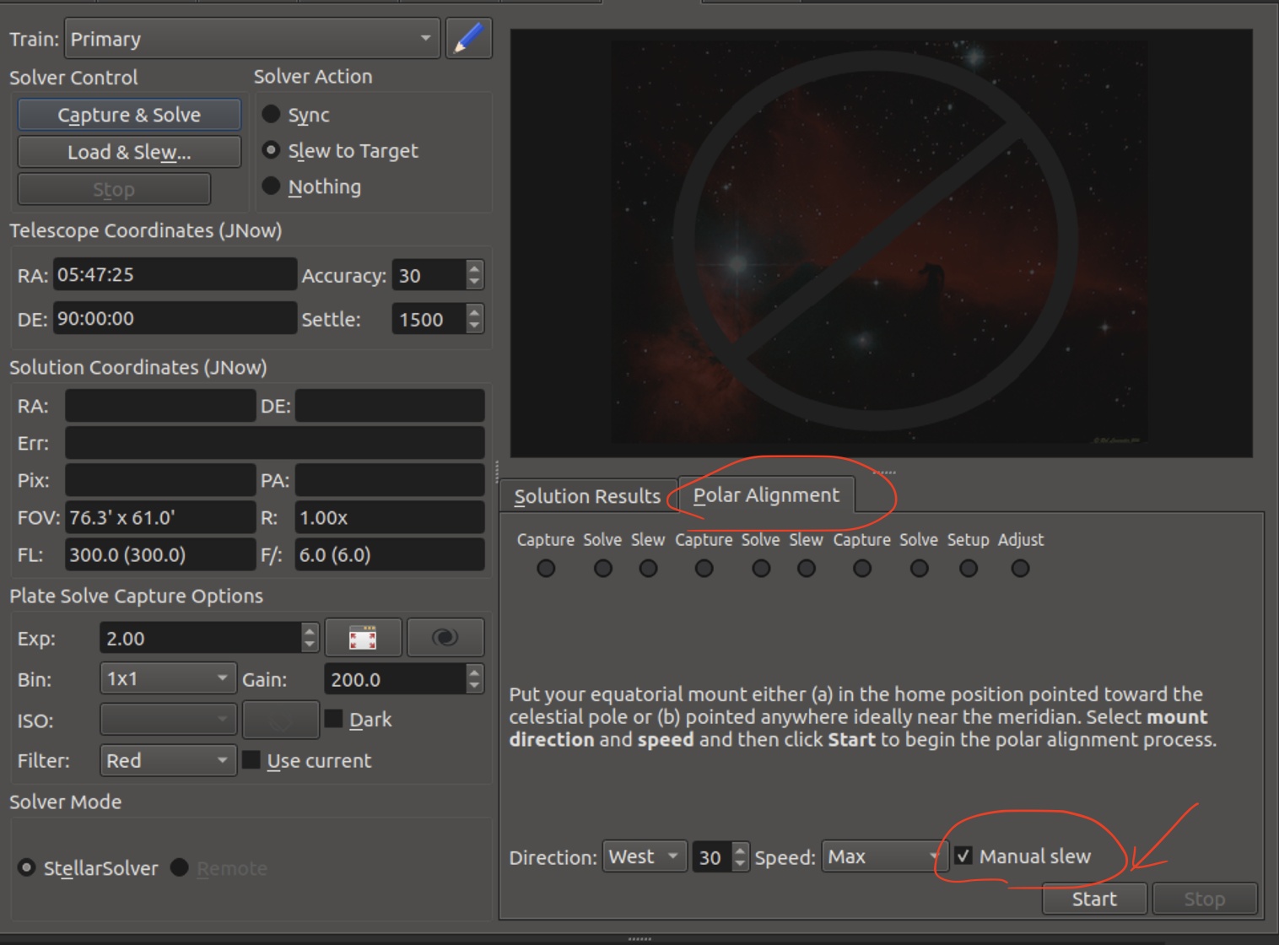Click the FL field showing 300.0 (300.0)
Viewport: 1279px width, 945px height.
pyautogui.click(x=160, y=554)
